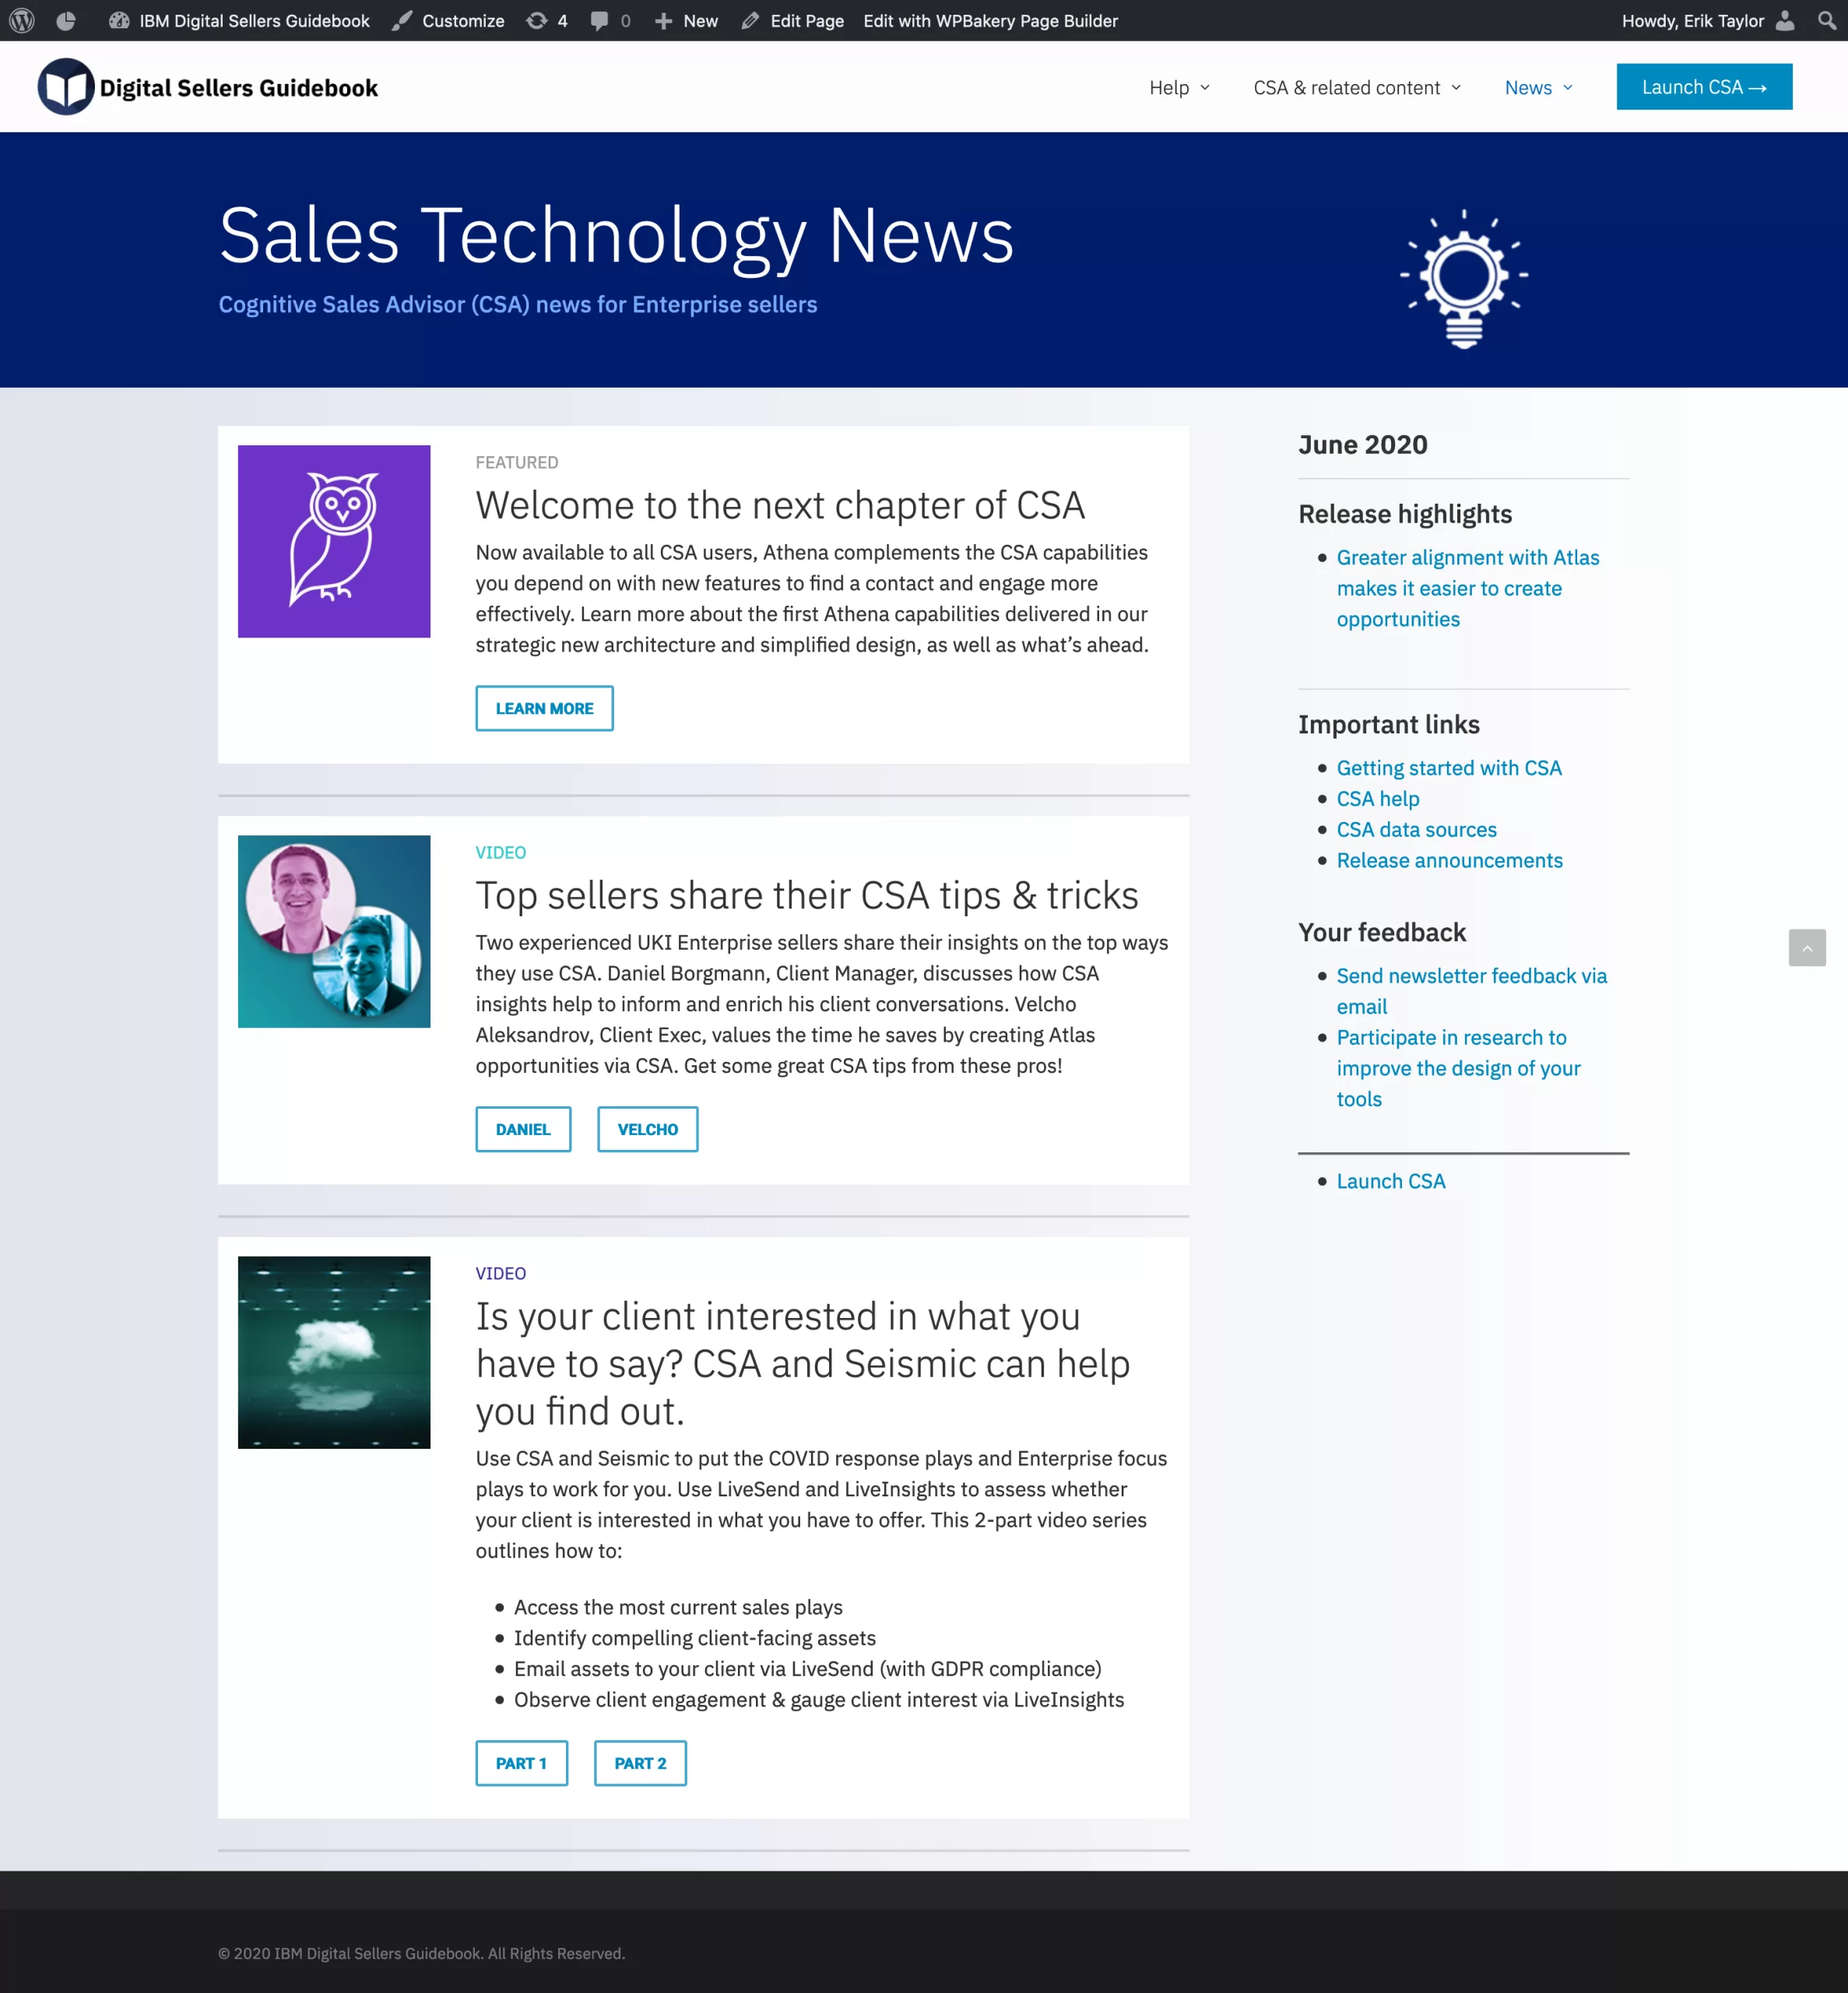Click the LEARN MORE button
The width and height of the screenshot is (1848, 1993).
point(544,708)
